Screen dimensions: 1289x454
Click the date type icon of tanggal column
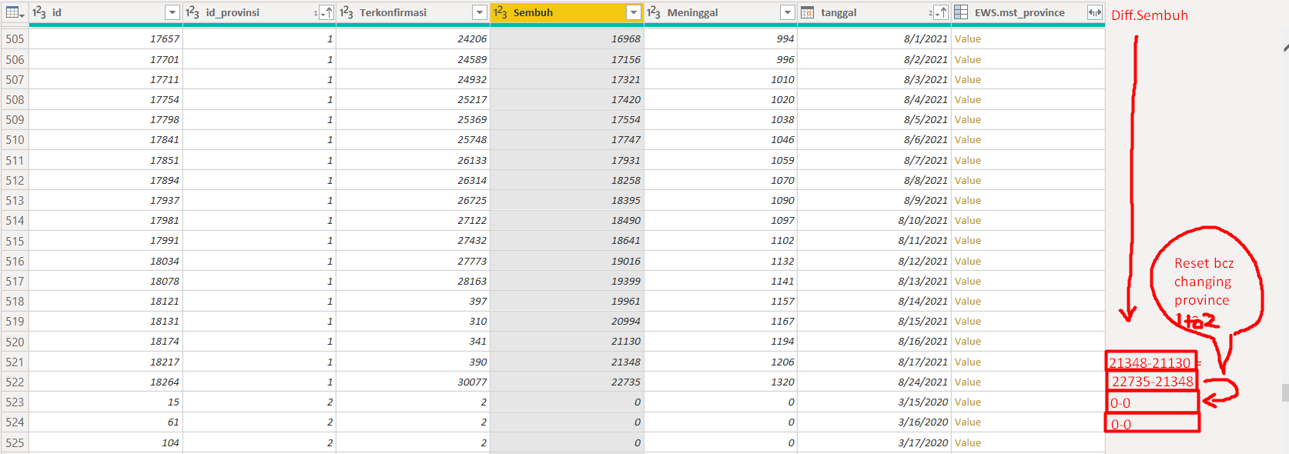(808, 12)
